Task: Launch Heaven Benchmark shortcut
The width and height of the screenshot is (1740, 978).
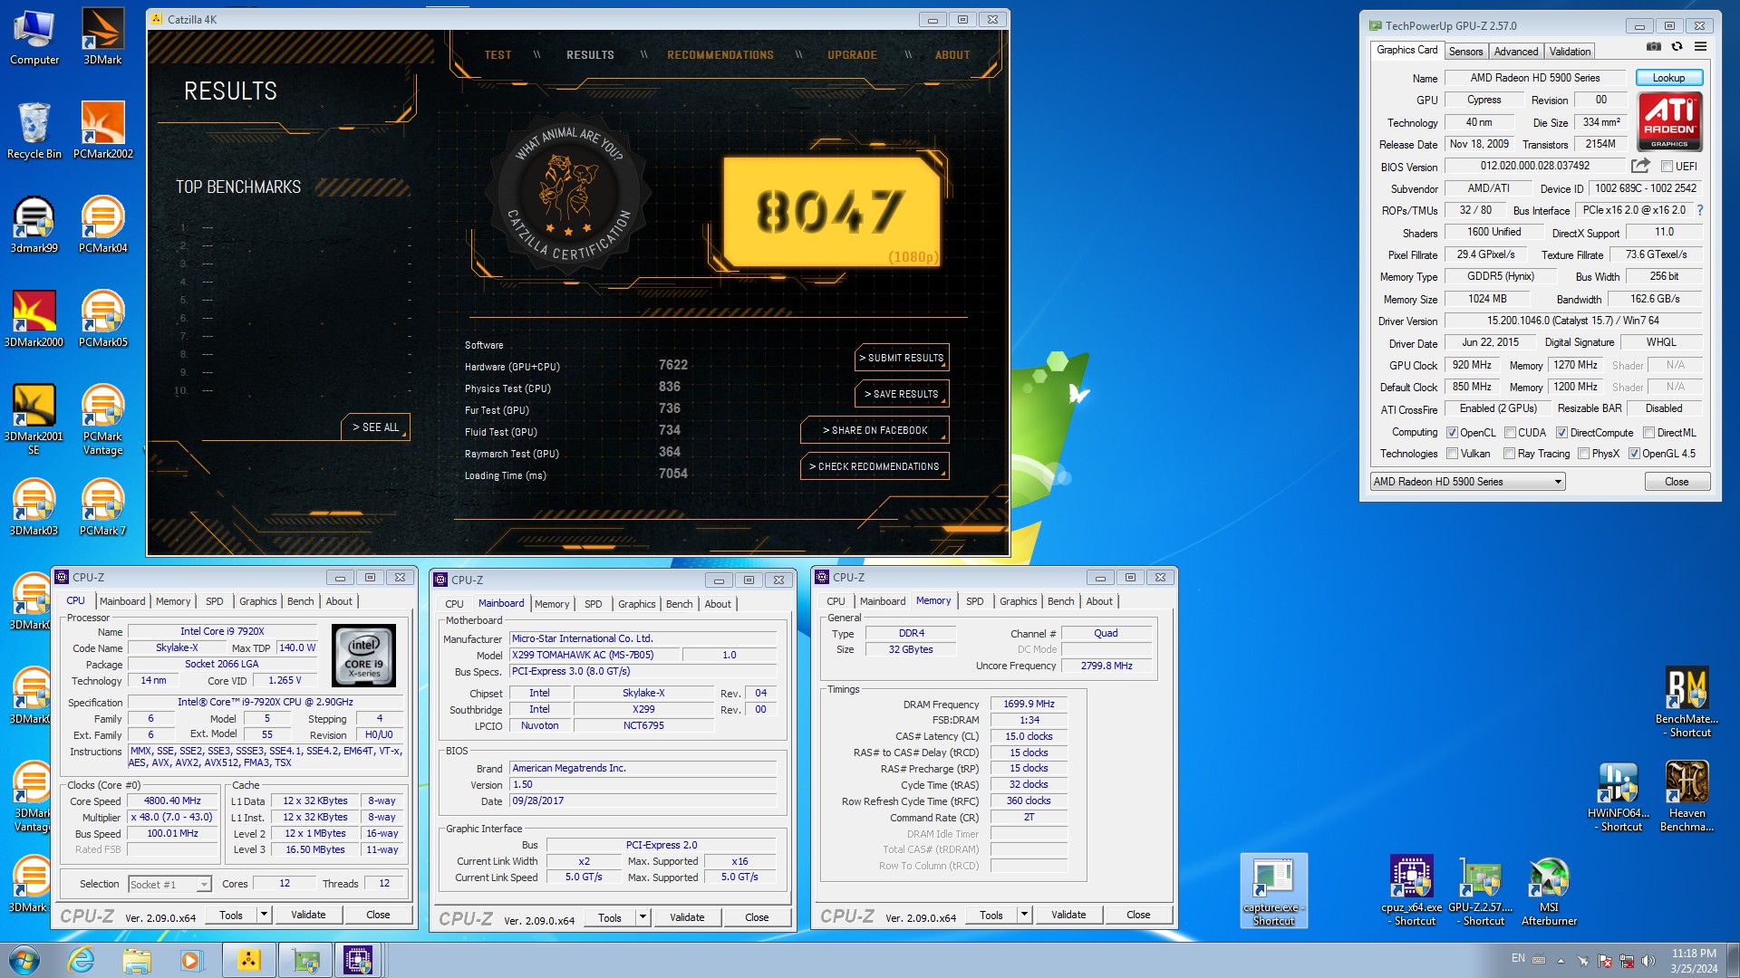Action: (1687, 797)
